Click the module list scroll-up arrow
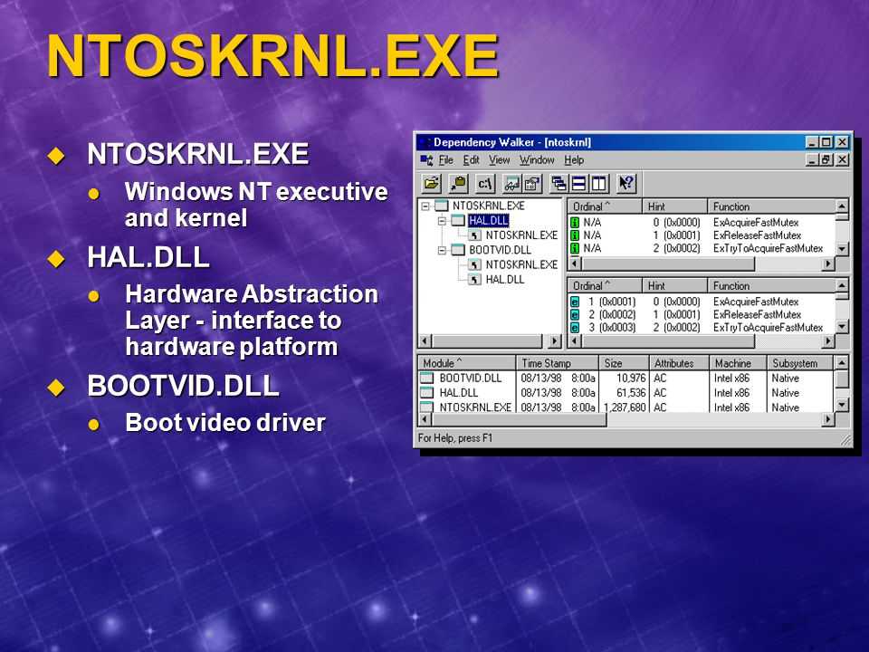The width and height of the screenshot is (869, 652). (x=843, y=363)
